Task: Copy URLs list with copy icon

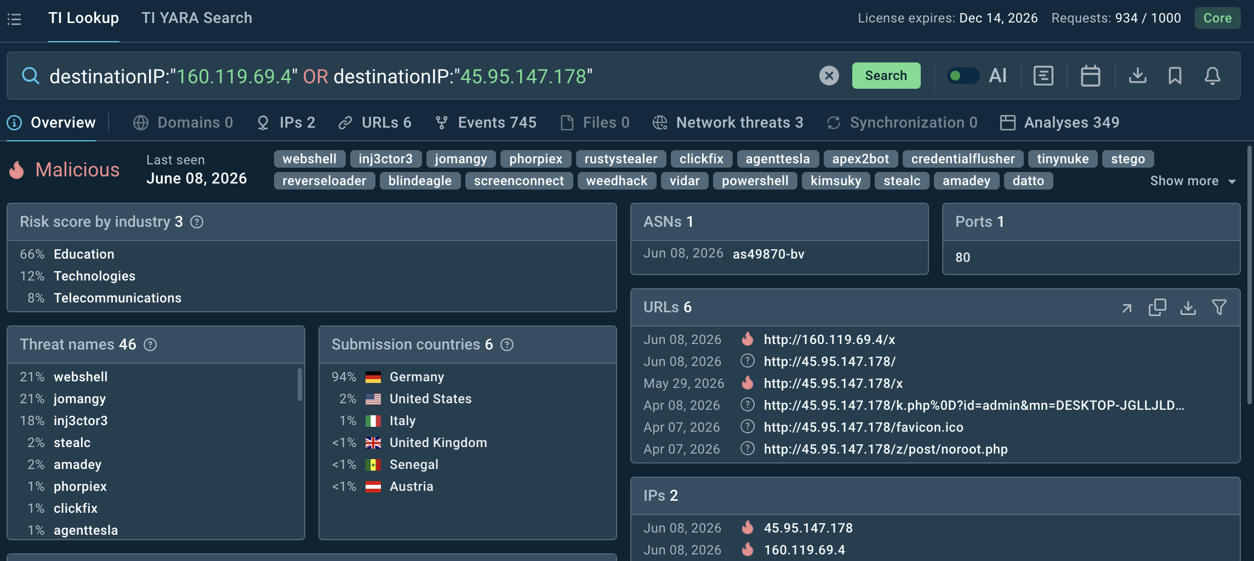Action: pos(1158,307)
